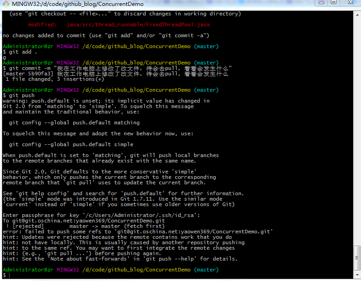Click the scrollbar up arrow
361x281 pixels.
(357, 15)
